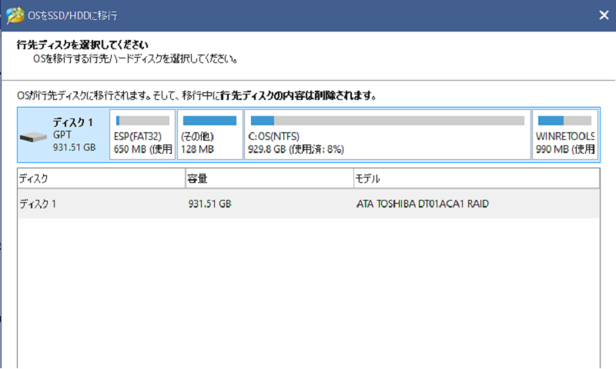Select the ディスク 1 row in the list

(x=309, y=204)
